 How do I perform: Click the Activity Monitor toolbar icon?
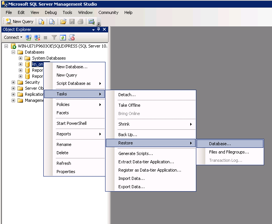[x=91, y=21]
